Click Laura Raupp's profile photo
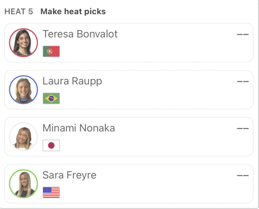This screenshot has height=209, width=259. [x=23, y=90]
